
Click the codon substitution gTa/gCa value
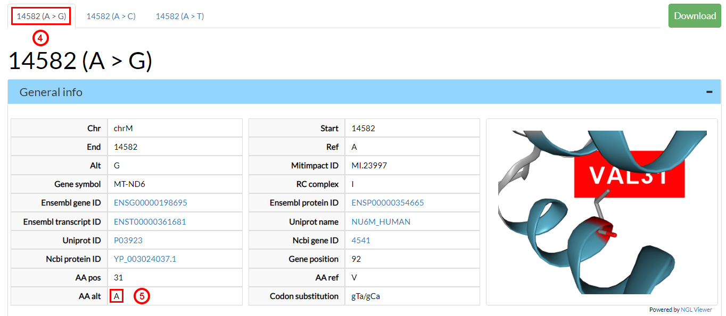366,296
